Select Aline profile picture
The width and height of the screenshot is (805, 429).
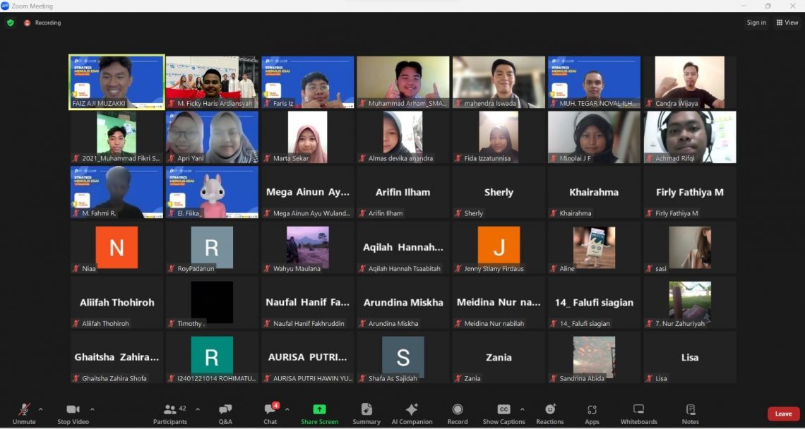coord(594,248)
